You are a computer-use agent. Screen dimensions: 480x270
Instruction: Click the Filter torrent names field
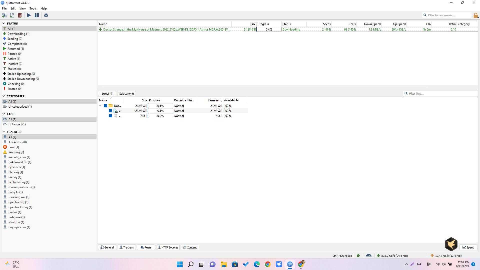[447, 15]
